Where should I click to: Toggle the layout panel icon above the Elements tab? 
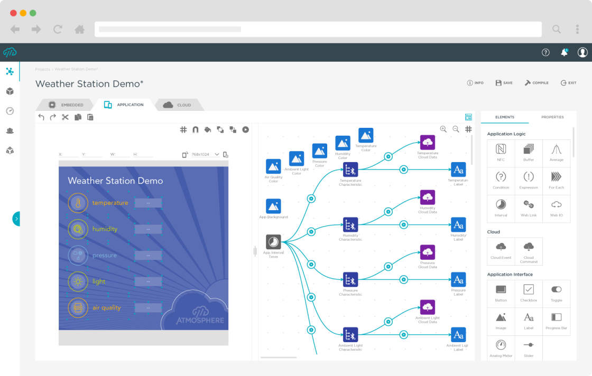click(468, 117)
